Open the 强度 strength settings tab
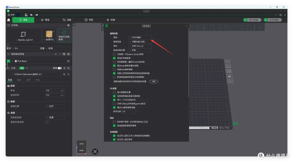Image resolution: width=293 pixels, height=162 pixels. (19, 80)
